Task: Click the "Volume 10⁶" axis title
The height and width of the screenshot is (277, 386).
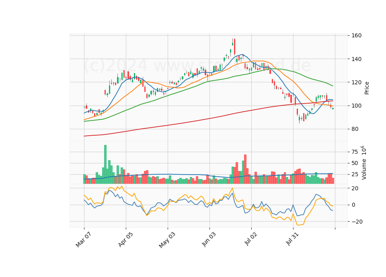Action: [363, 163]
